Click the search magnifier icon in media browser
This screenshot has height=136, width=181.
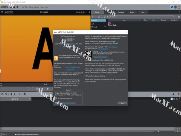click(x=102, y=17)
